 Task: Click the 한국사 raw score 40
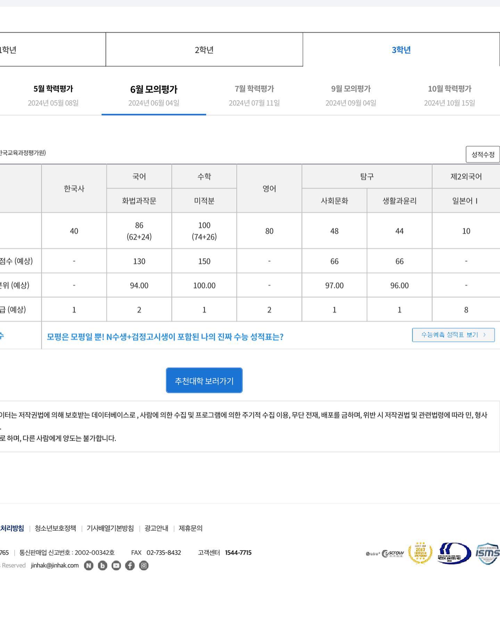[x=74, y=231]
